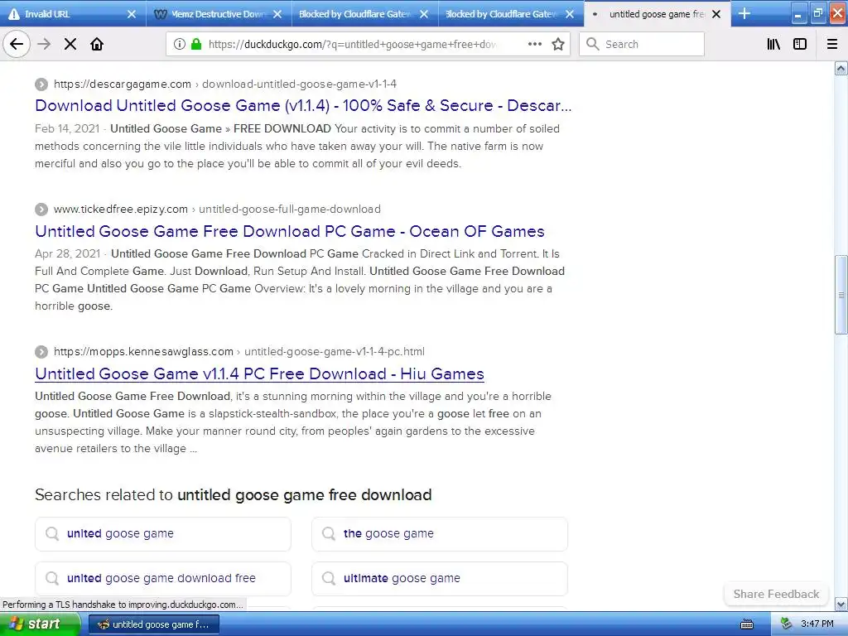The image size is (848, 636).
Task: Click the 'Feb 14, 2021' result date
Action: pos(67,128)
